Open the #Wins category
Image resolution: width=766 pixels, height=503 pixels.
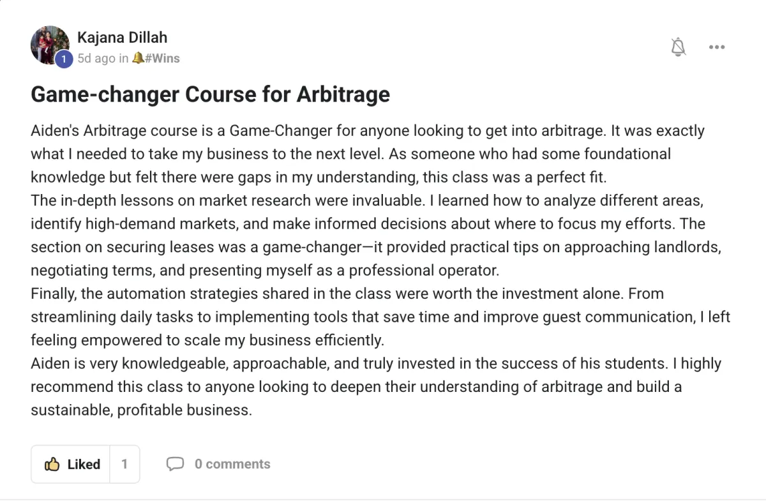[162, 58]
